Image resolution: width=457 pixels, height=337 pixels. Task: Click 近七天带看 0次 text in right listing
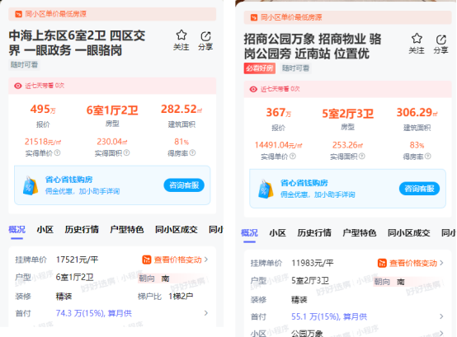click(280, 89)
